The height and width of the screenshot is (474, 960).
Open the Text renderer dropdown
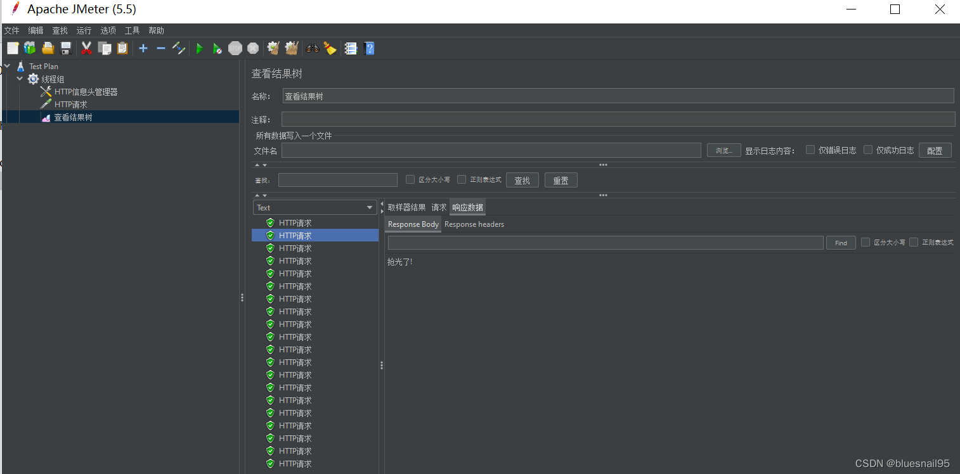pyautogui.click(x=315, y=207)
